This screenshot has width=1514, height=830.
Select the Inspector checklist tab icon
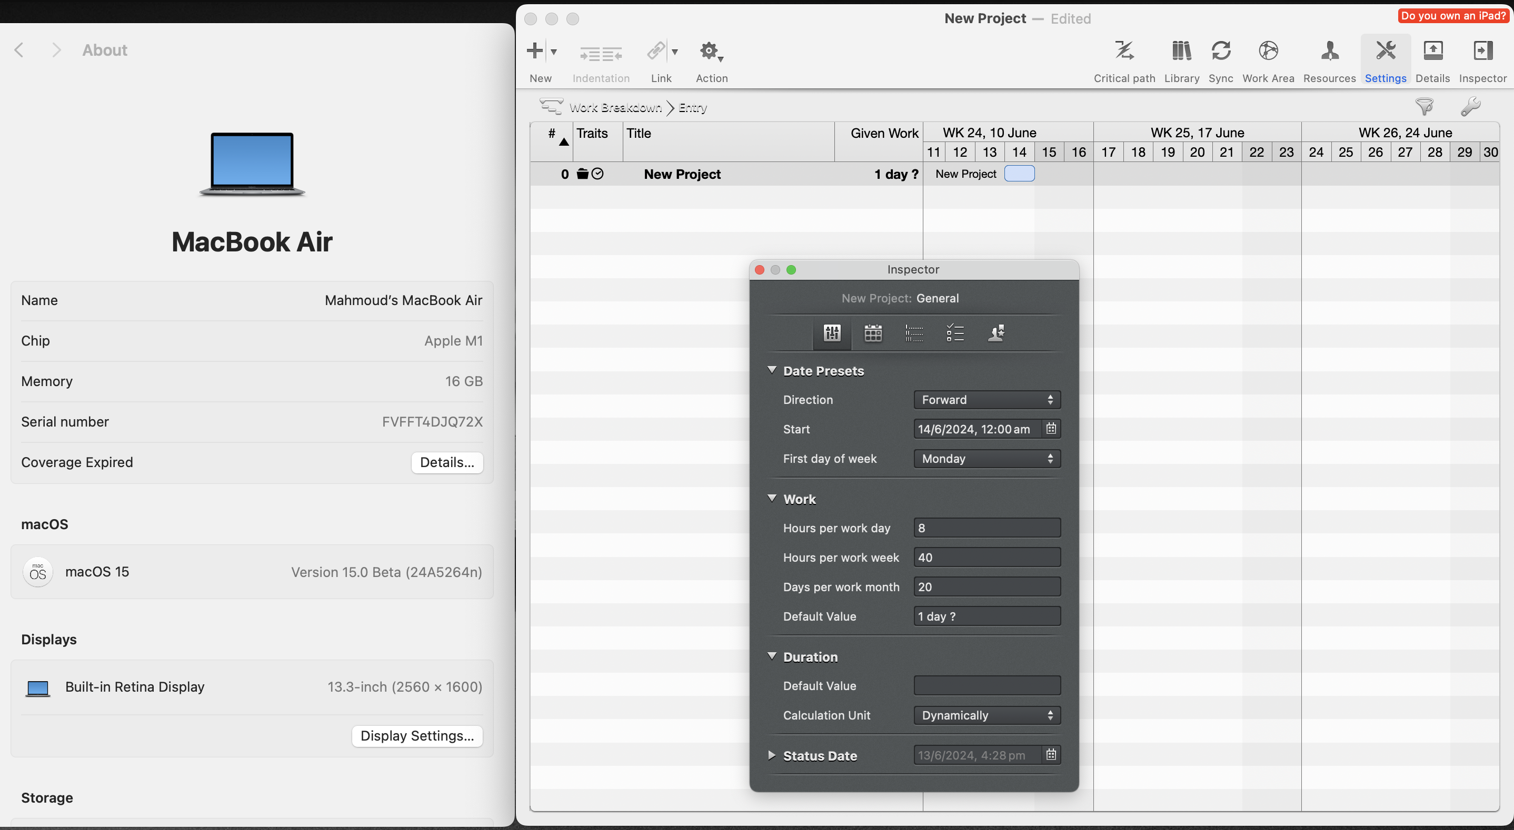[955, 333]
